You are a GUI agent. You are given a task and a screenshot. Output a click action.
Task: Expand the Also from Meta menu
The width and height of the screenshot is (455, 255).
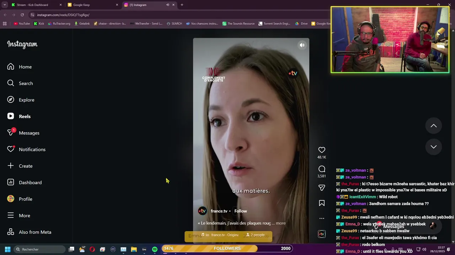29,232
